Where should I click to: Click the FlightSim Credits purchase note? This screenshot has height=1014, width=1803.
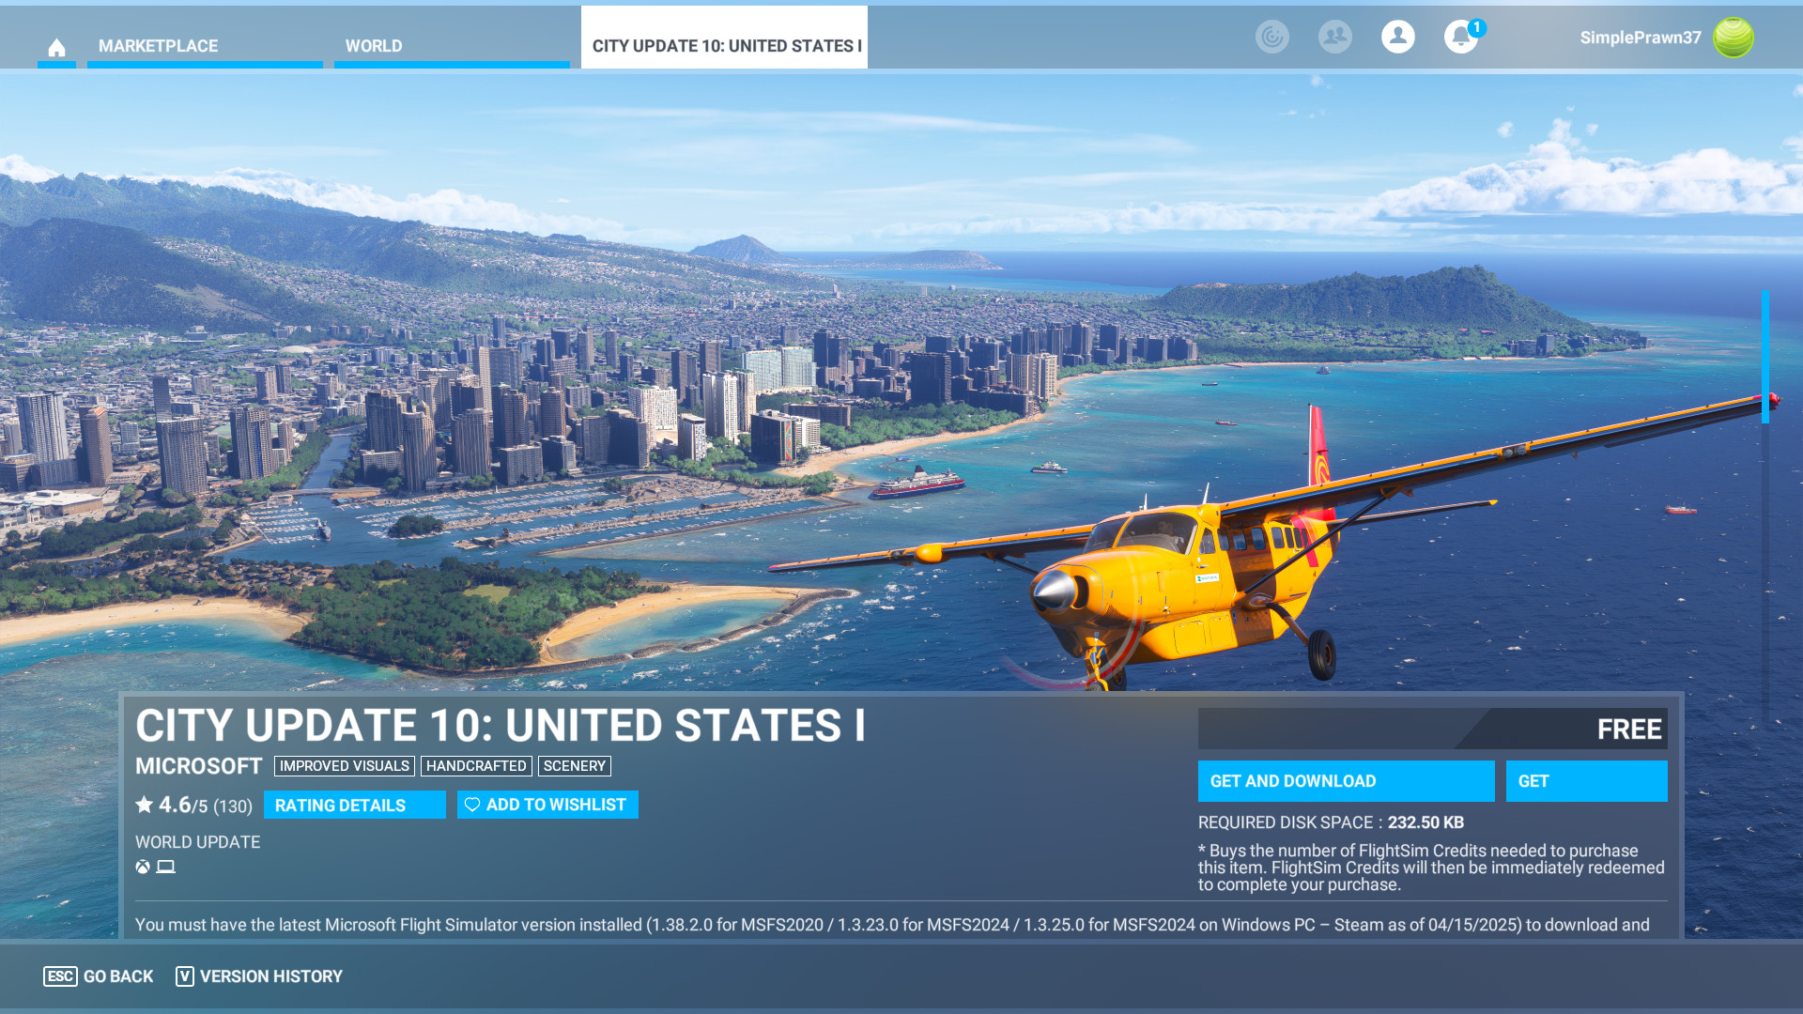pyautogui.click(x=1431, y=868)
